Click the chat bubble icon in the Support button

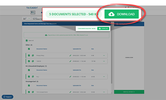[x=4, y=97]
